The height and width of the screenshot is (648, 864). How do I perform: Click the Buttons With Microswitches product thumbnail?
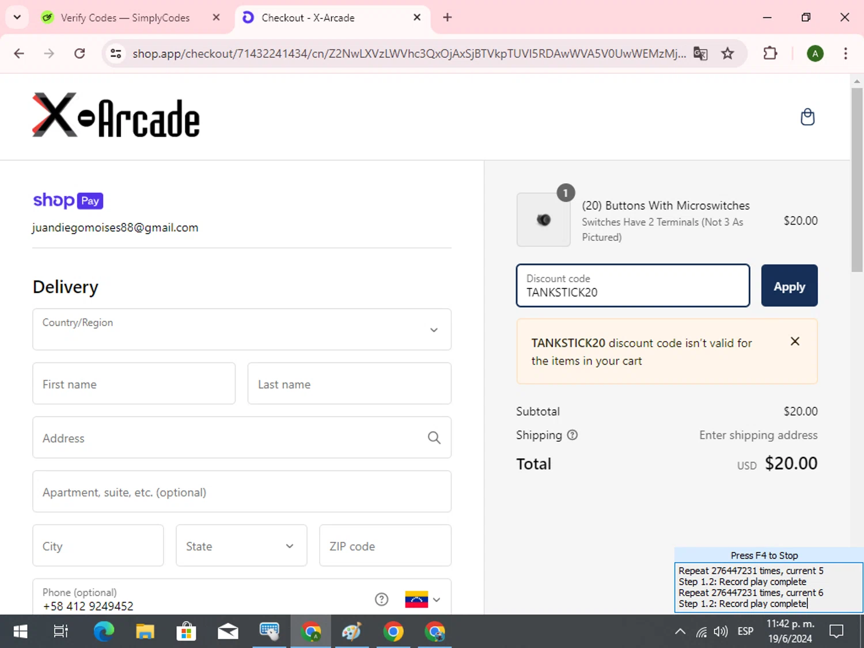coord(544,220)
